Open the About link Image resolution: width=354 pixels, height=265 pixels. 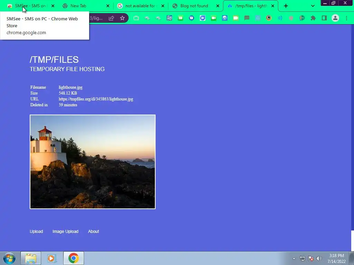click(93, 232)
